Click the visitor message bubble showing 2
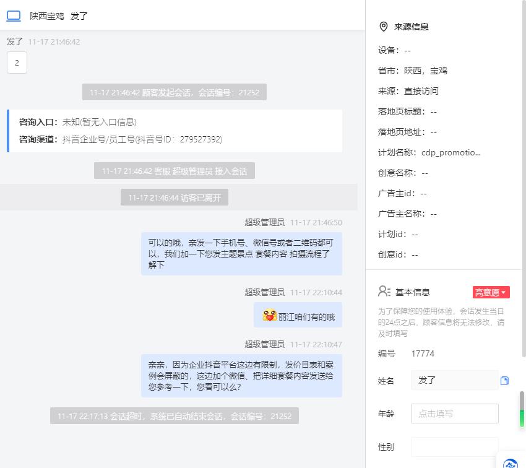Screen dimensions: 526x468 tap(17, 63)
